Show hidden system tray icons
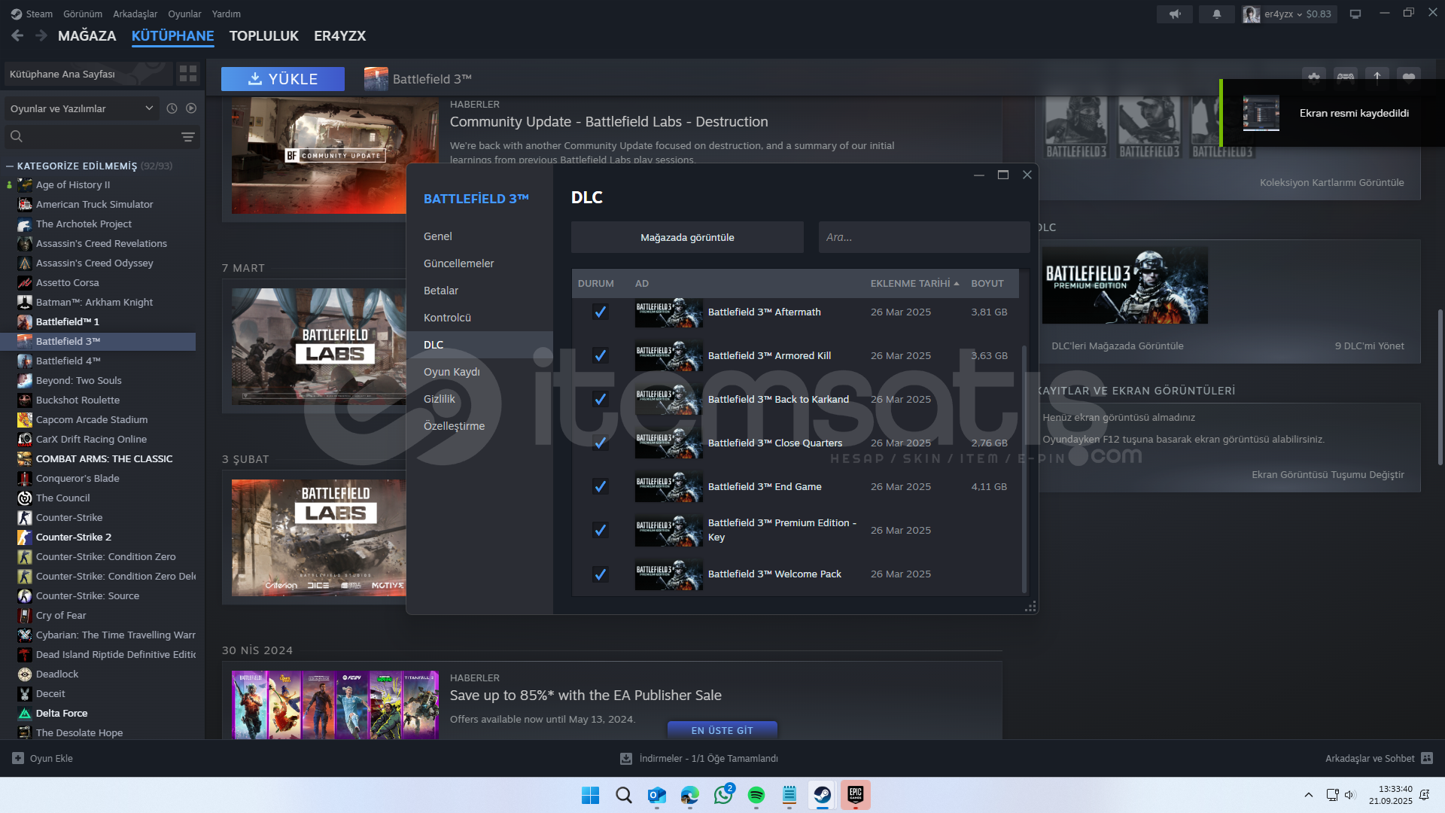Screen dimensions: 1445x813 pos(1309,795)
